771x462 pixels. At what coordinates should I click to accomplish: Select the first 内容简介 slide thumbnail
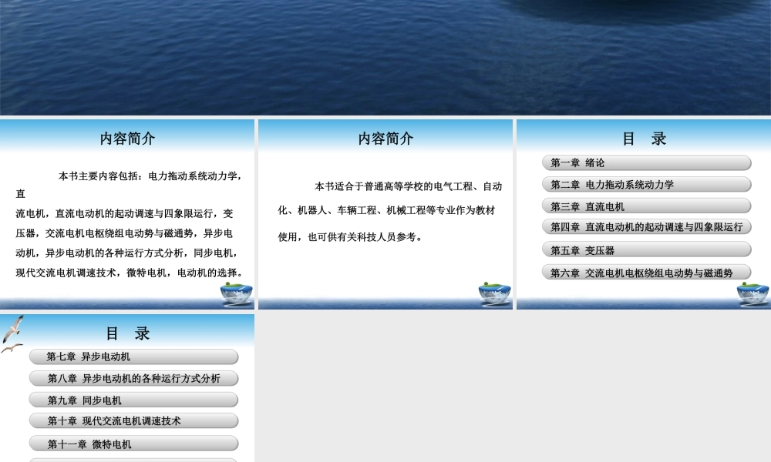127,215
